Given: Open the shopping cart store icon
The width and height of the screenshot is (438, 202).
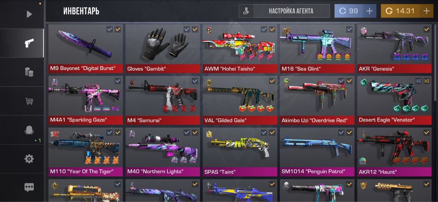Looking at the screenshot, I should pyautogui.click(x=29, y=101).
